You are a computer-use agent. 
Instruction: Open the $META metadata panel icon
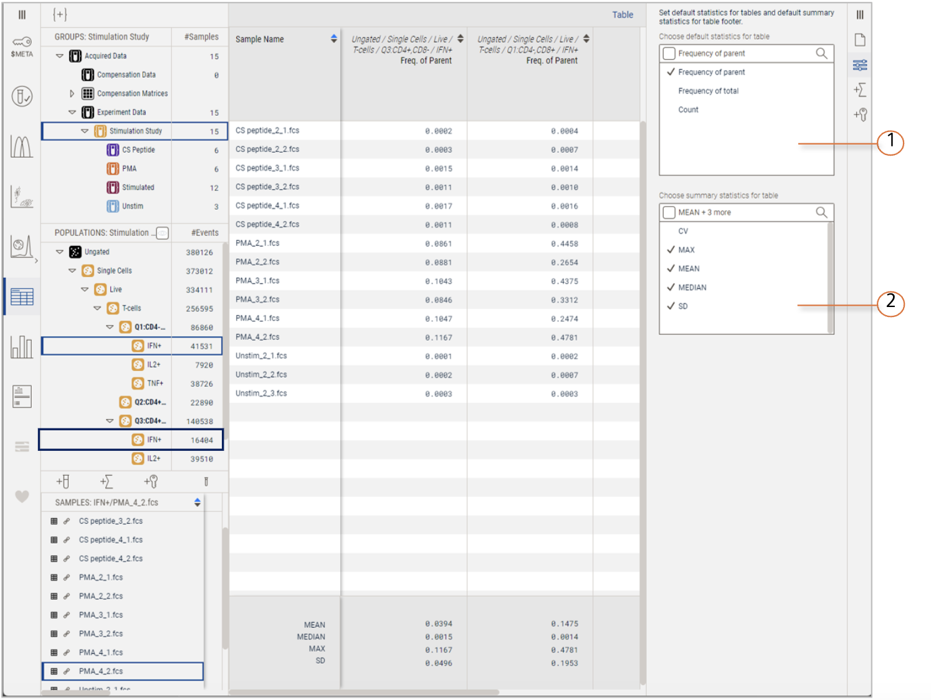pyautogui.click(x=22, y=46)
